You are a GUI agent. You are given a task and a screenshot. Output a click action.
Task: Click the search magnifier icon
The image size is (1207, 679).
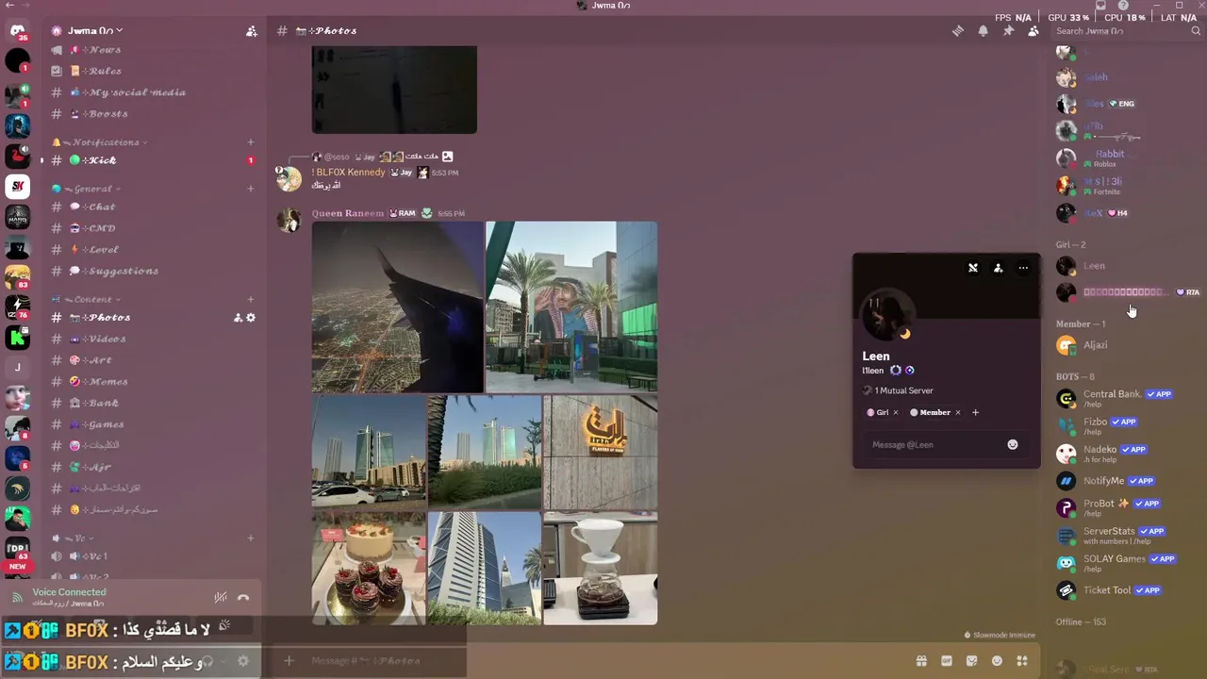point(1196,31)
